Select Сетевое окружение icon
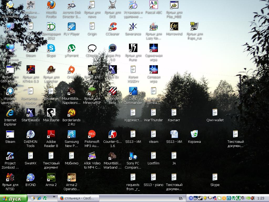 10,53
